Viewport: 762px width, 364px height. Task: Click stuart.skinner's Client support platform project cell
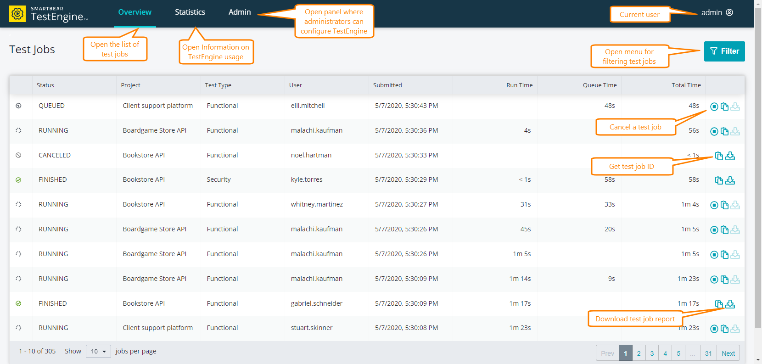(x=157, y=328)
